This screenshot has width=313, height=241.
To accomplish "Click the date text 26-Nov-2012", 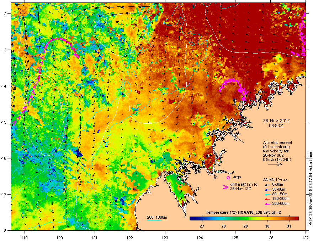I will 276,121.
